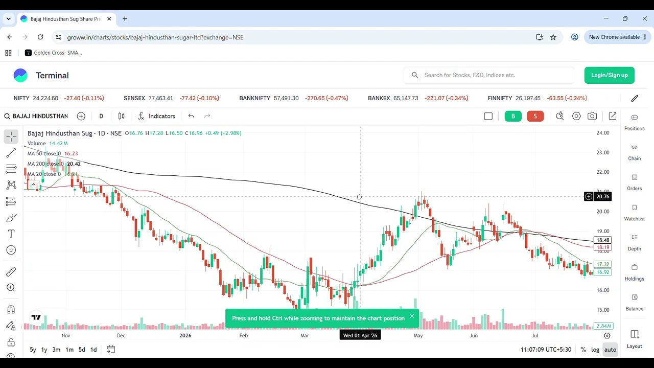Open the chart layout square selector
This screenshot has height=368, width=654.
488,116
